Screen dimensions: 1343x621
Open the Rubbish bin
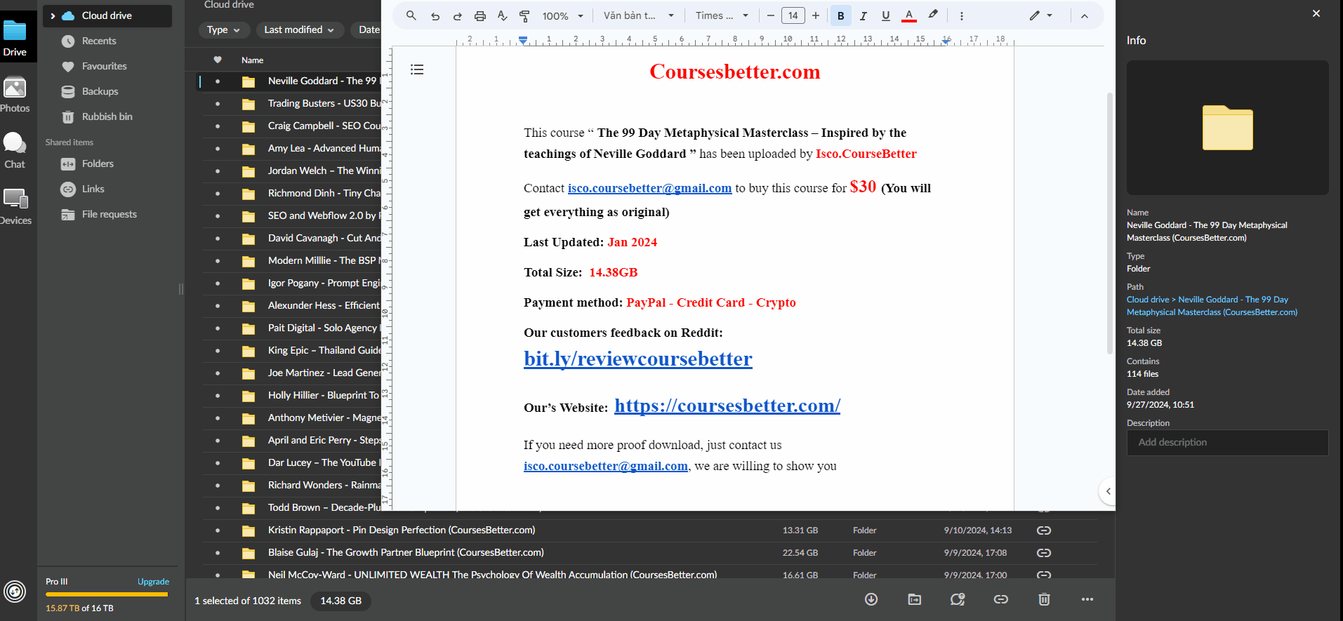(x=107, y=116)
